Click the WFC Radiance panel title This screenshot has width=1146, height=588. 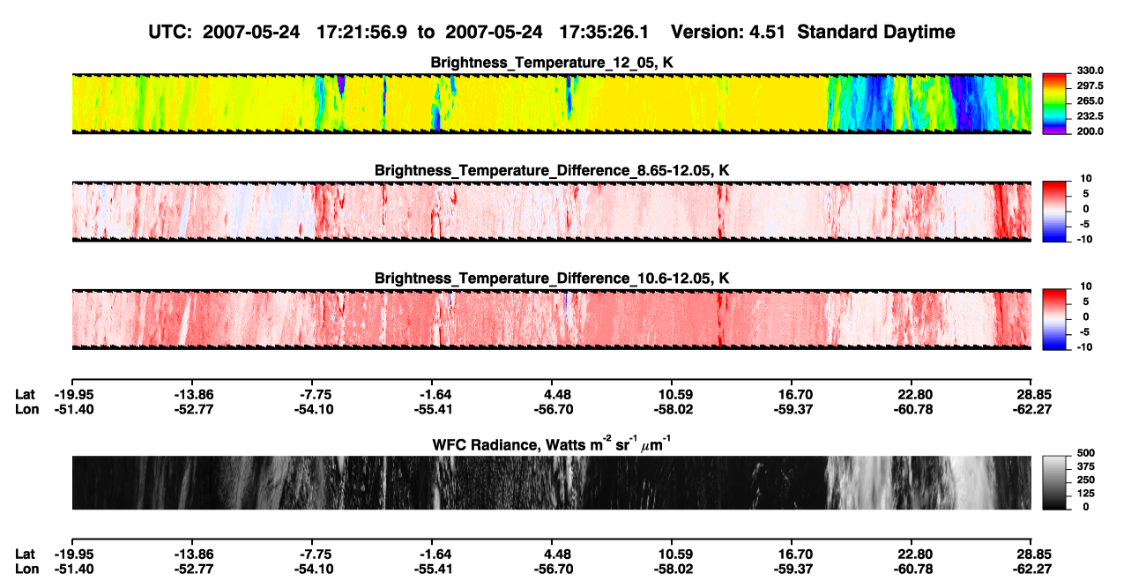(x=552, y=444)
